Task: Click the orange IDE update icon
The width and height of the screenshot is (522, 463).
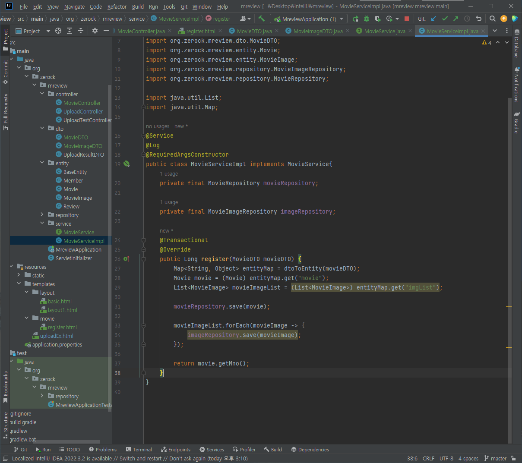Action: coord(504,19)
